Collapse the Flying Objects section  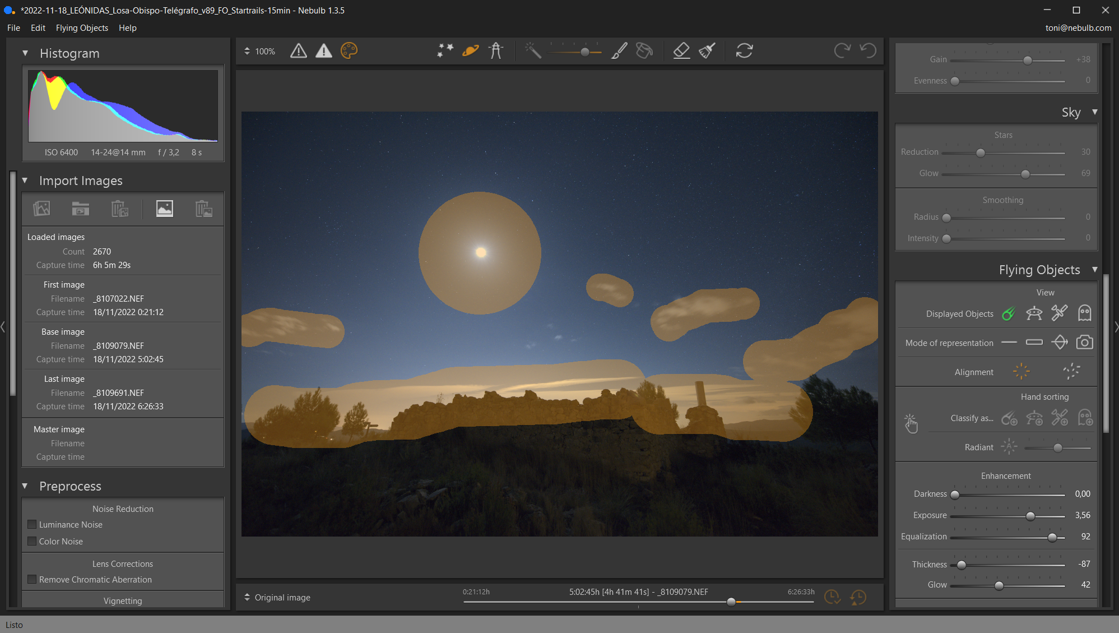pos(1095,270)
